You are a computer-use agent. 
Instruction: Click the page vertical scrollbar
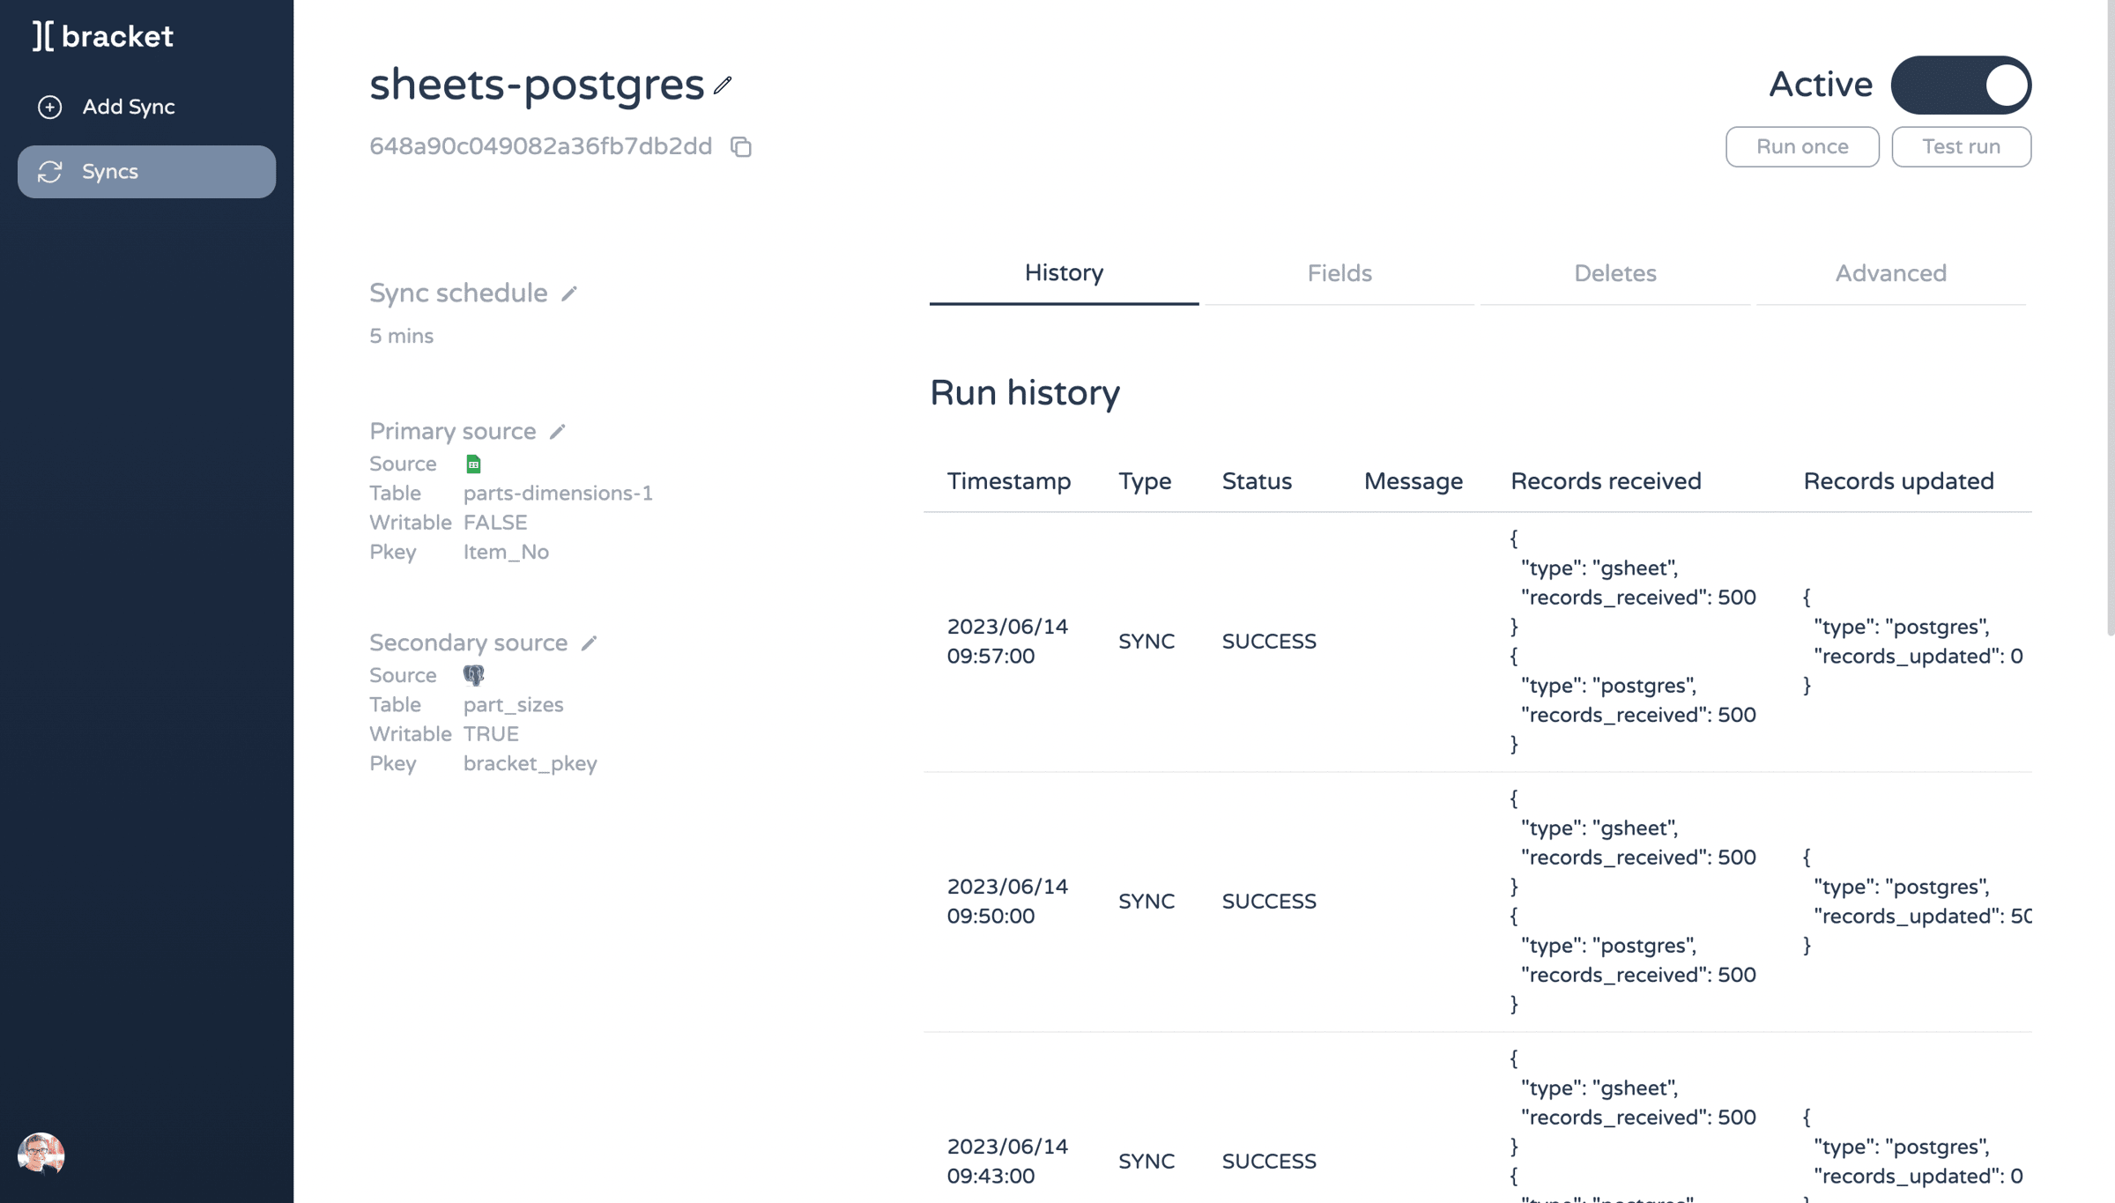2110,317
